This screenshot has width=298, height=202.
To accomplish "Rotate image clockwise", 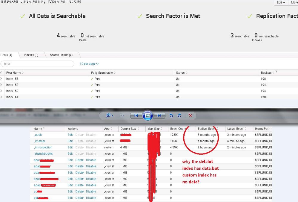I will 179,116.
